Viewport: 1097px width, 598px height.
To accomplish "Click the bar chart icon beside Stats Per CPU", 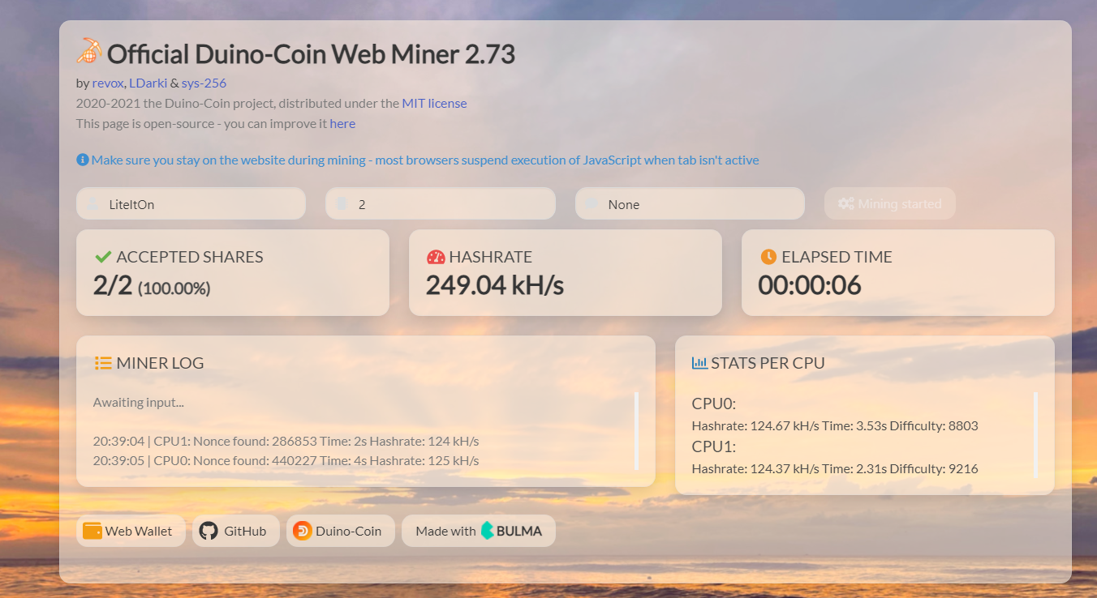I will (x=699, y=362).
